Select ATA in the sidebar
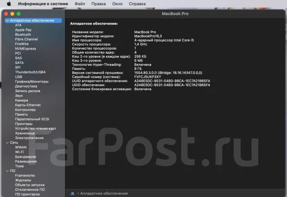 tap(18, 25)
